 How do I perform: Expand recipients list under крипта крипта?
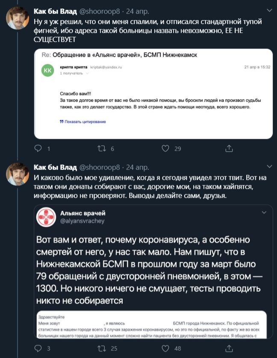pos(87,73)
